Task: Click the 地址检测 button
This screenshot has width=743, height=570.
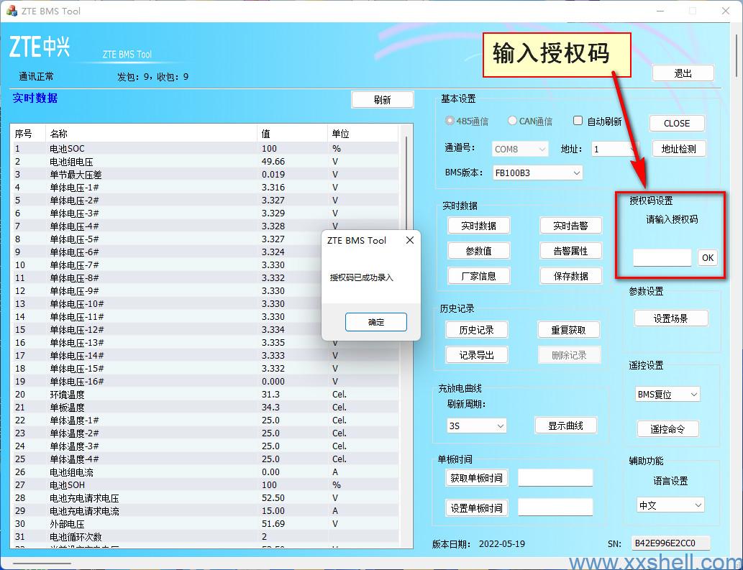Action: tap(678, 149)
